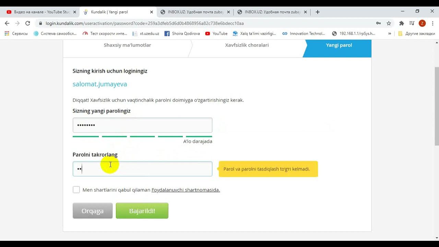Open the media control icon in toolbar
The height and width of the screenshot is (247, 439).
pos(412,23)
